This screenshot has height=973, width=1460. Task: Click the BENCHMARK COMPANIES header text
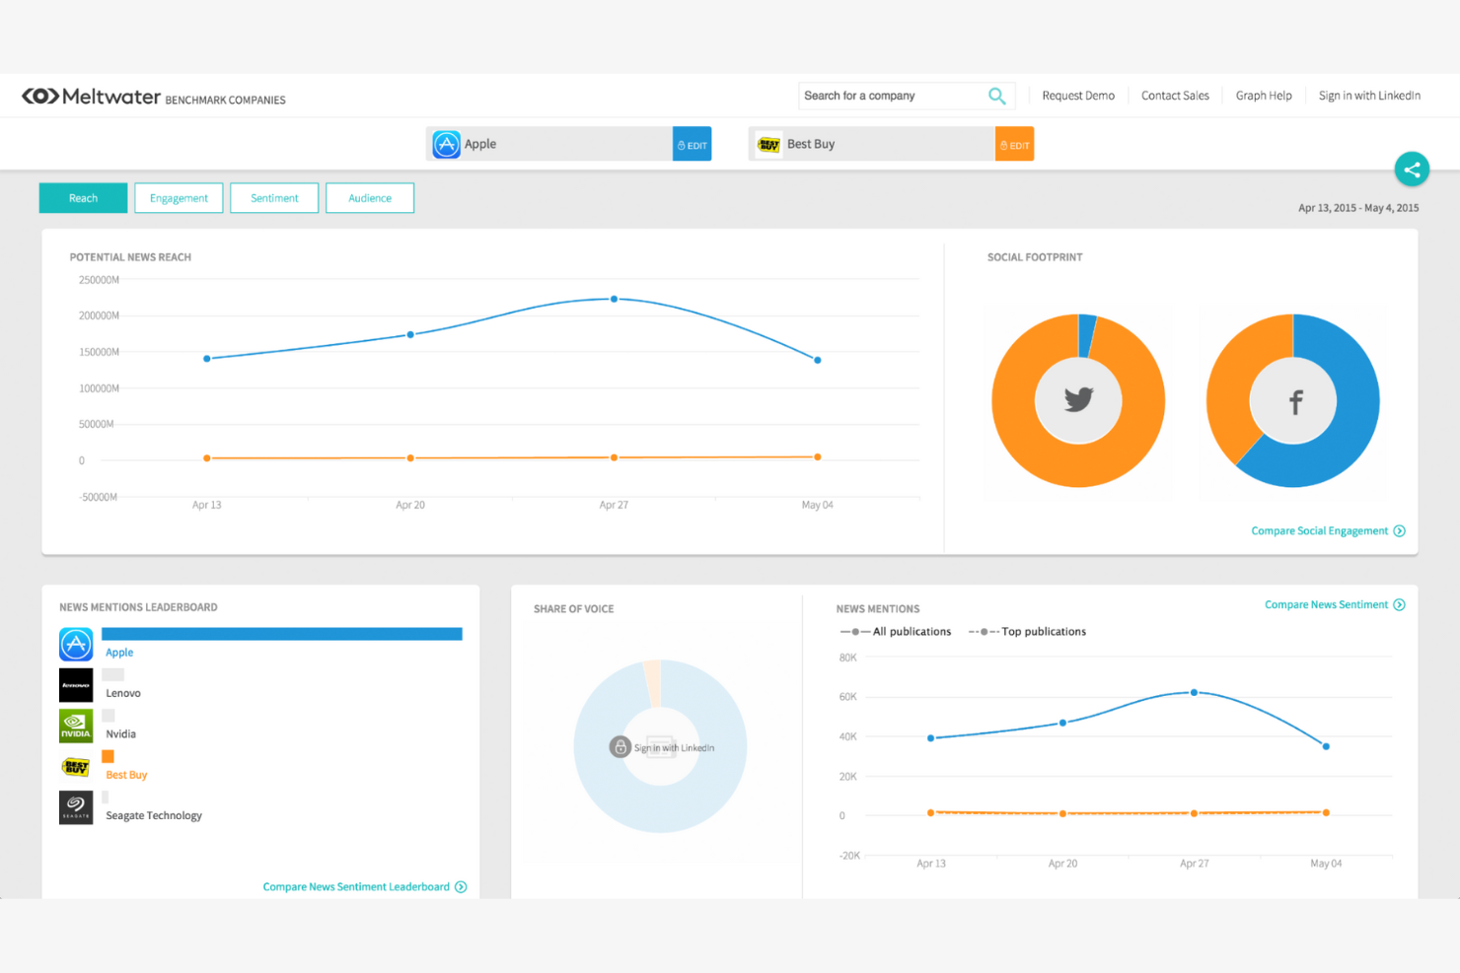[x=226, y=101]
